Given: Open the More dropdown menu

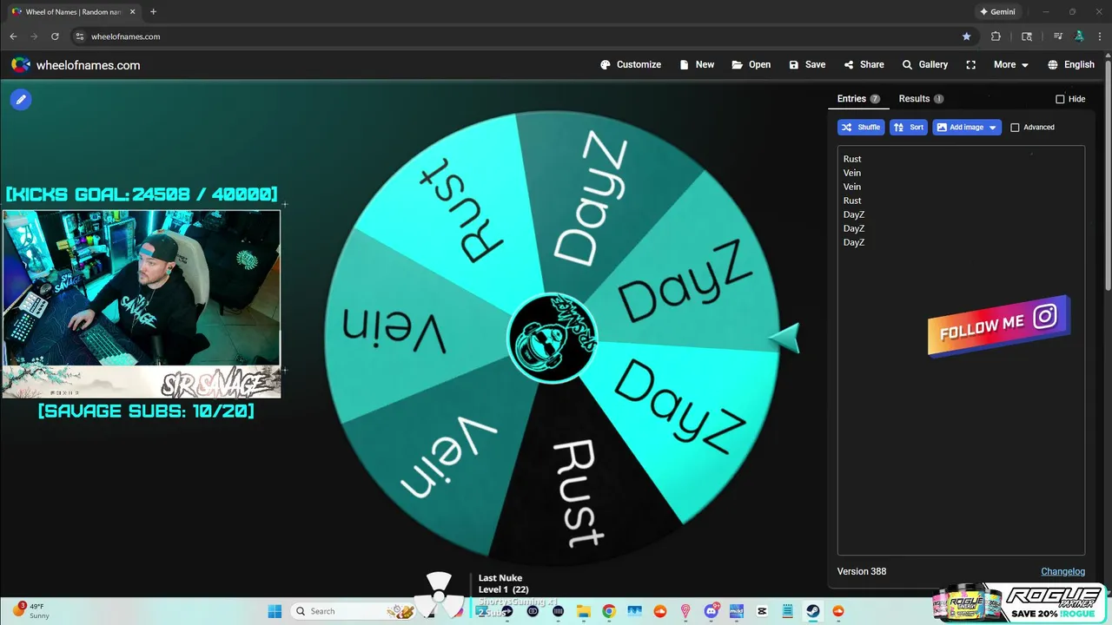Looking at the screenshot, I should 1011,65.
